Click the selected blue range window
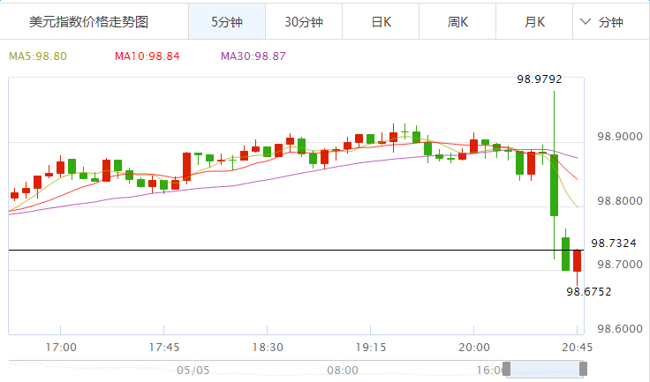The width and height of the screenshot is (650, 382). click(x=543, y=370)
